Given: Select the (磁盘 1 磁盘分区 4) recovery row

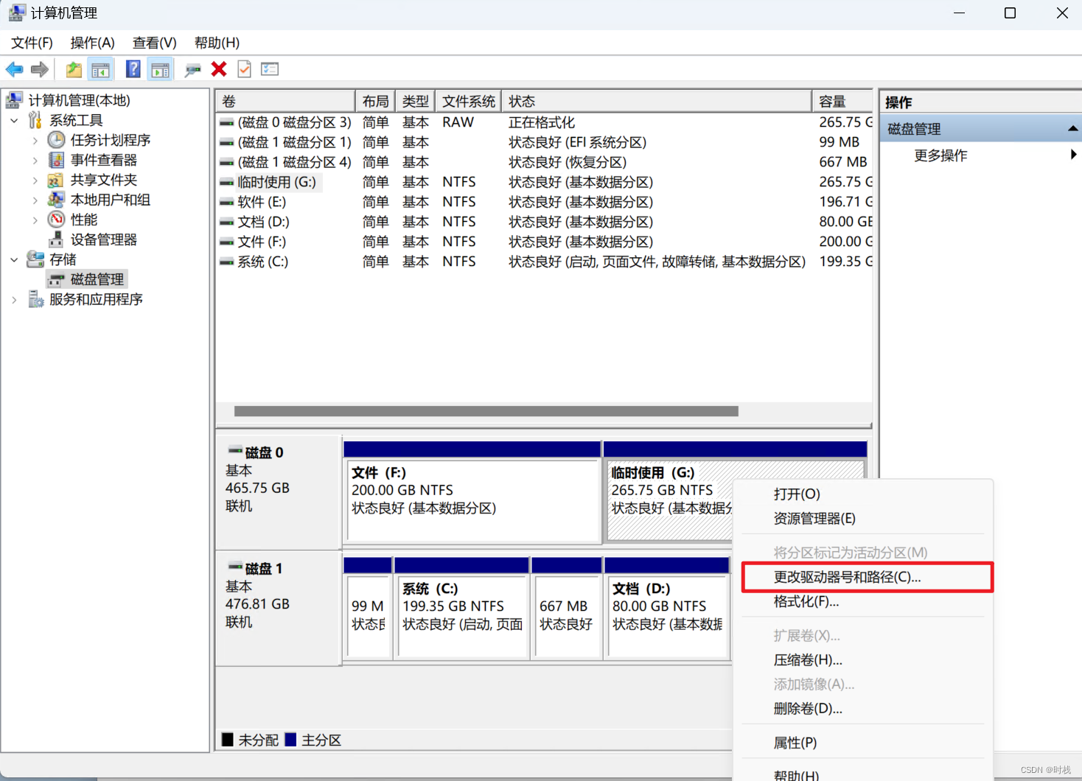Looking at the screenshot, I should tap(545, 162).
